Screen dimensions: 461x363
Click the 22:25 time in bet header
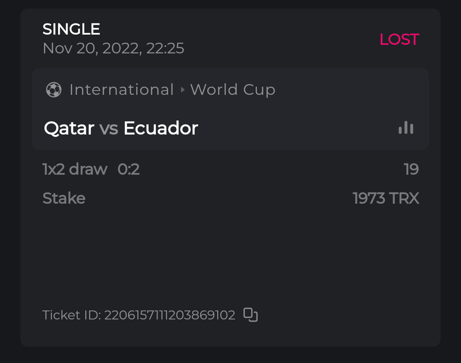(x=165, y=48)
